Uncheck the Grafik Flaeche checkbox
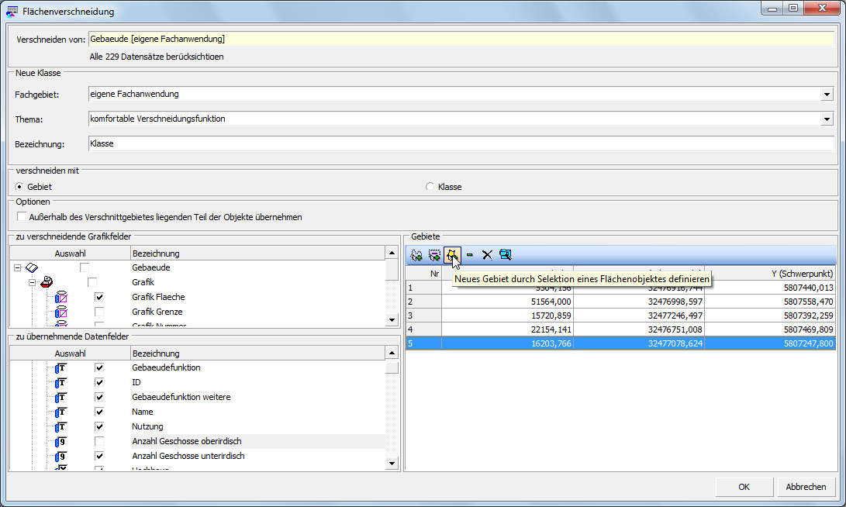846x507 pixels. click(99, 297)
